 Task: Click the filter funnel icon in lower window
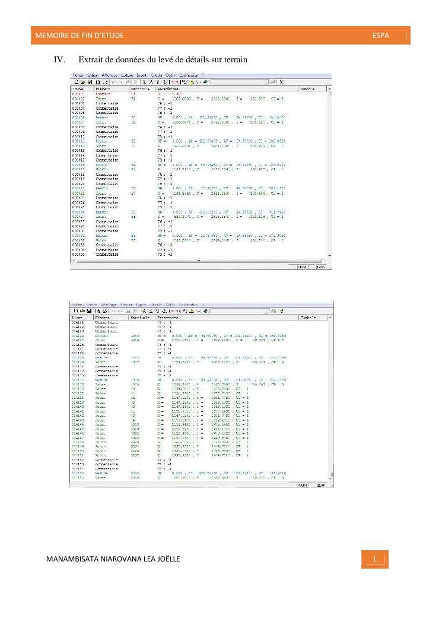(281, 310)
